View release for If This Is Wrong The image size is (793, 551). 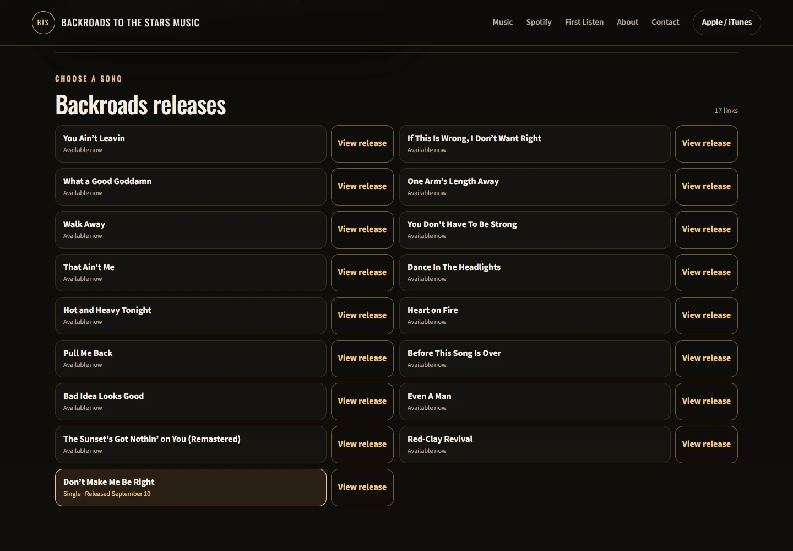click(707, 144)
